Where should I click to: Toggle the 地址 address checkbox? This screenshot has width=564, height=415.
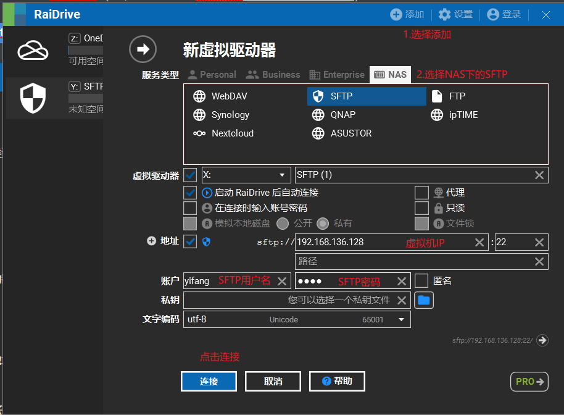190,241
